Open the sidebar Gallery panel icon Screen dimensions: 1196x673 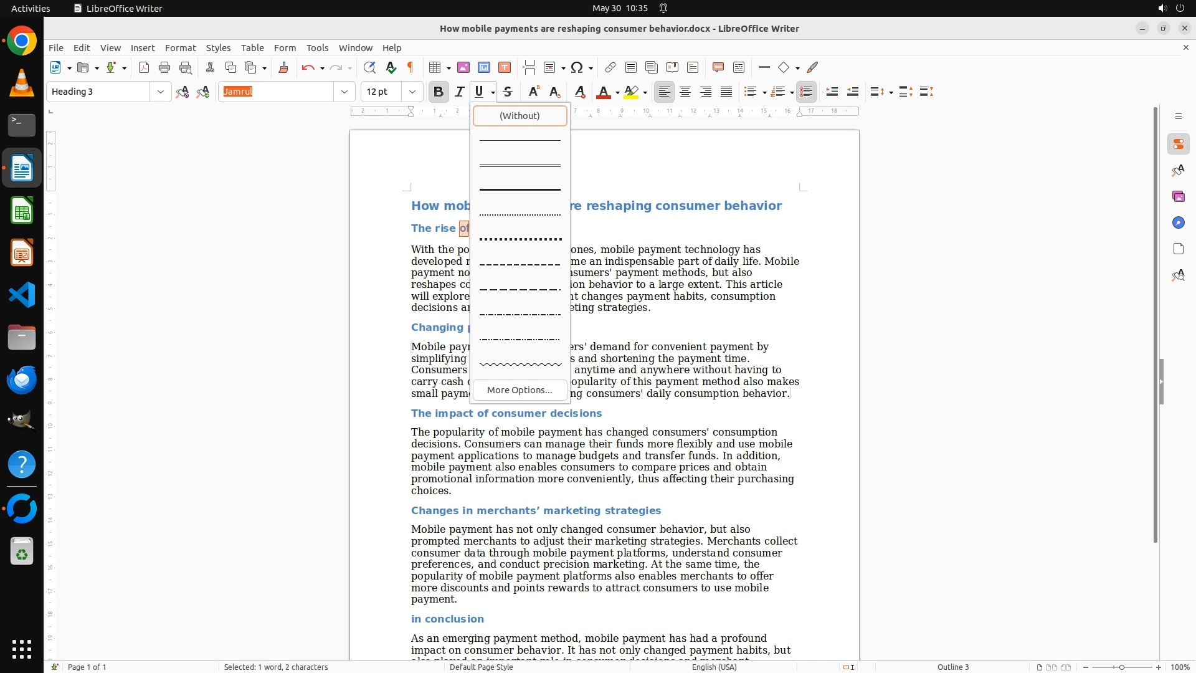coord(1178,196)
